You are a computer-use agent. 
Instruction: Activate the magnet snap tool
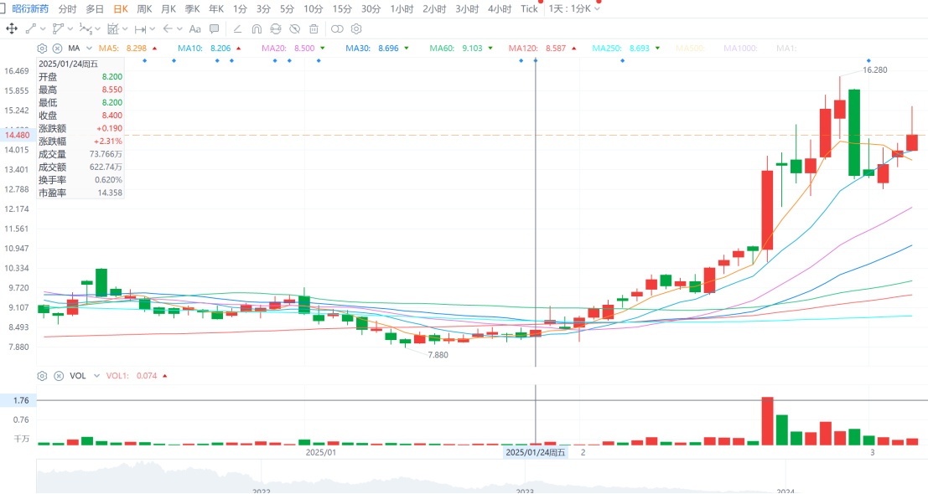257,28
